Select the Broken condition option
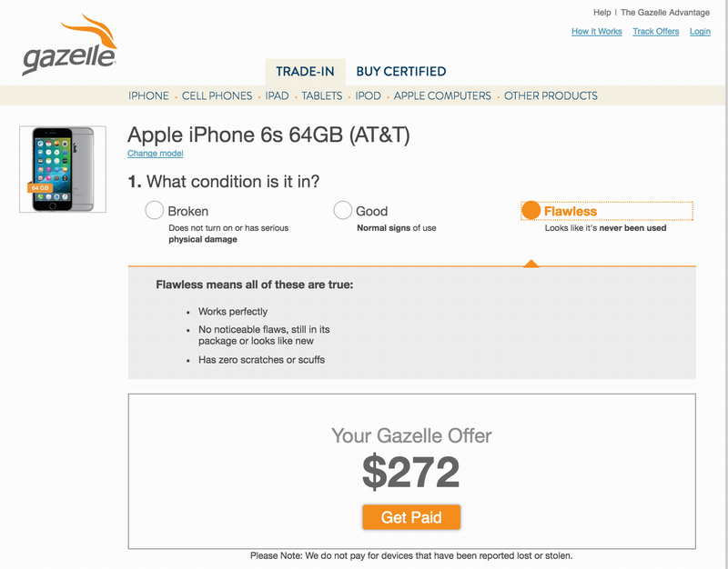Screen dimensions: 728x569 click(x=153, y=210)
